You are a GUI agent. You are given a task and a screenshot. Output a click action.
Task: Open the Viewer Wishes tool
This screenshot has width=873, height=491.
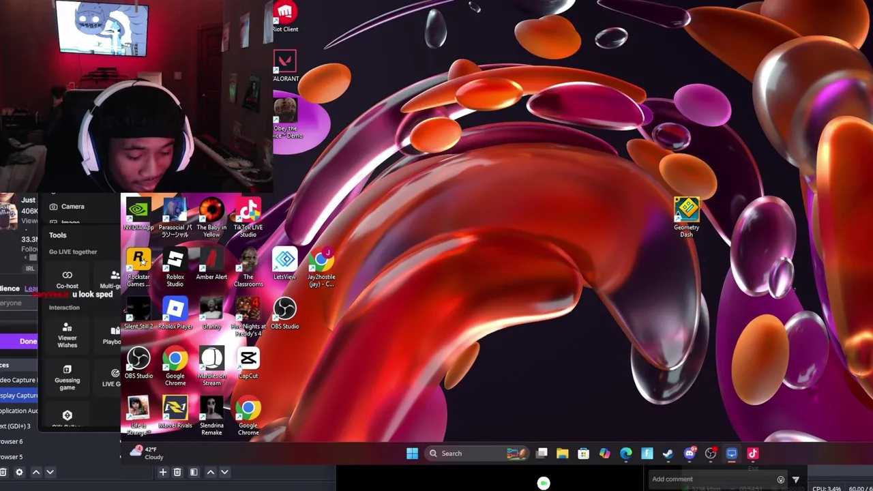pyautogui.click(x=68, y=334)
